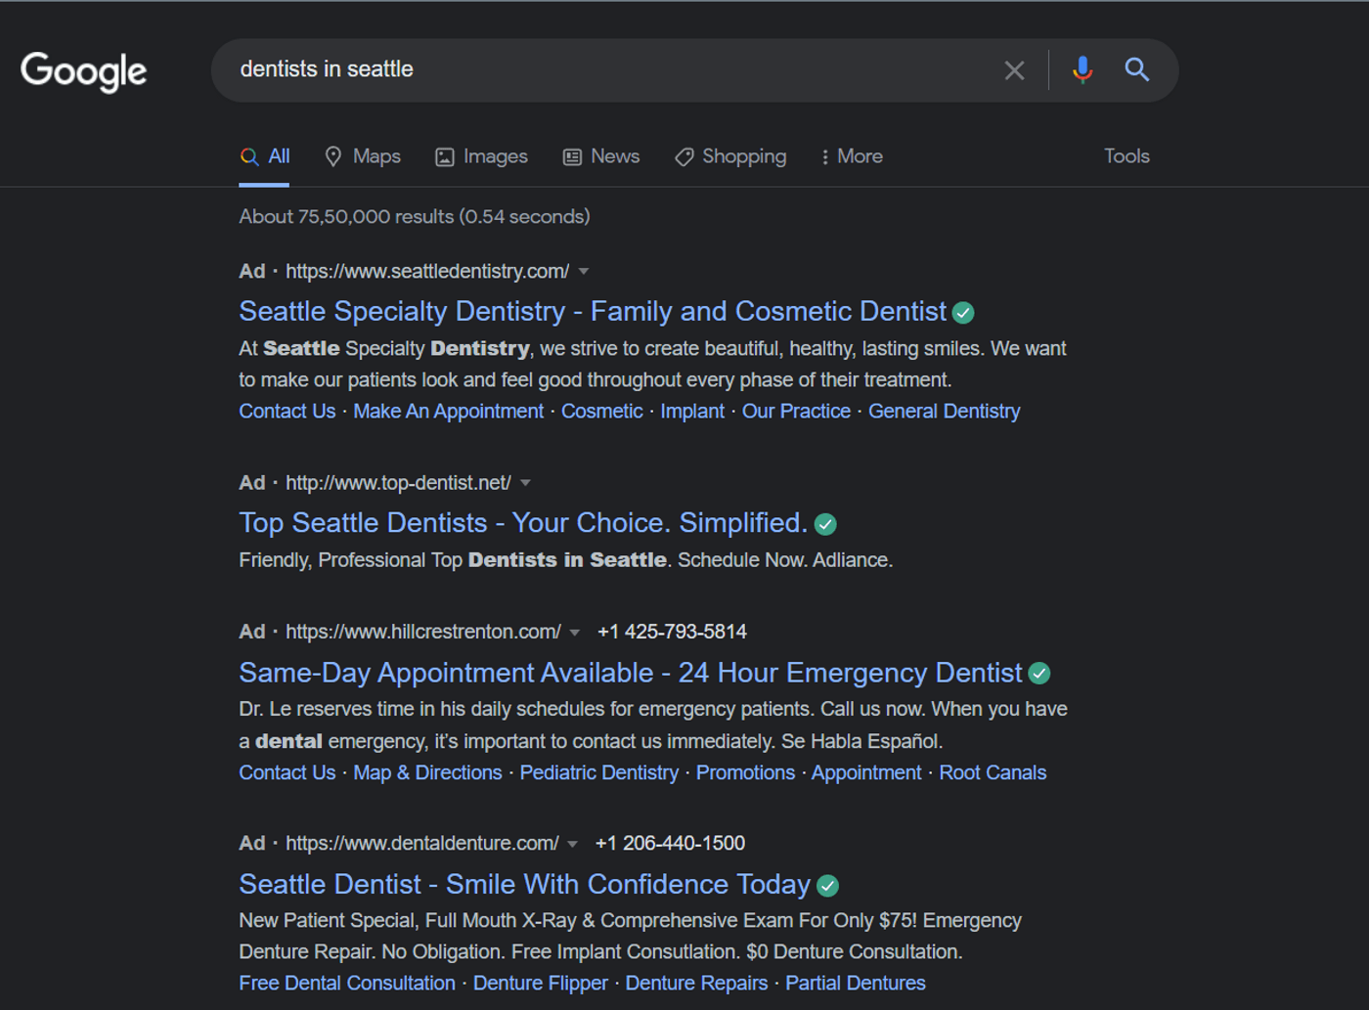
Task: Expand arrow next to hillcrestrenton.com URL
Action: click(x=575, y=633)
